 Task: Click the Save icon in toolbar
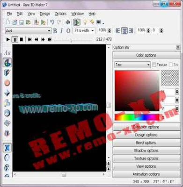click(22, 22)
